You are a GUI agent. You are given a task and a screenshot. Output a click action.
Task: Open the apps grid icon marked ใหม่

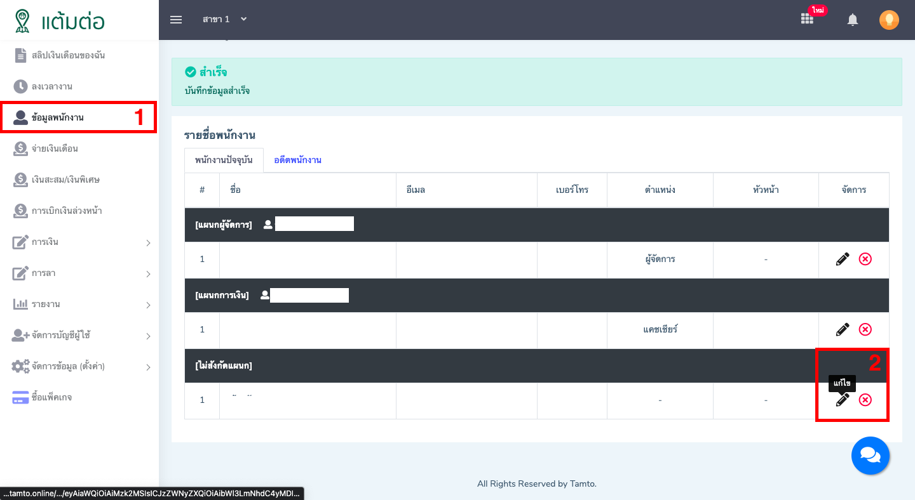[x=807, y=19]
